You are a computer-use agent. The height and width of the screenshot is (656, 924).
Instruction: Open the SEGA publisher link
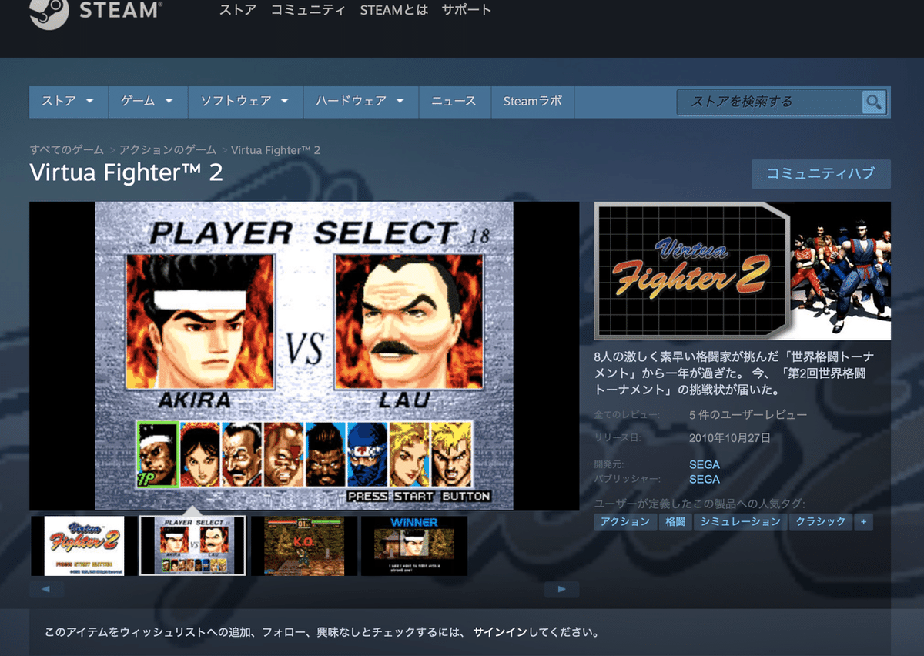point(705,479)
